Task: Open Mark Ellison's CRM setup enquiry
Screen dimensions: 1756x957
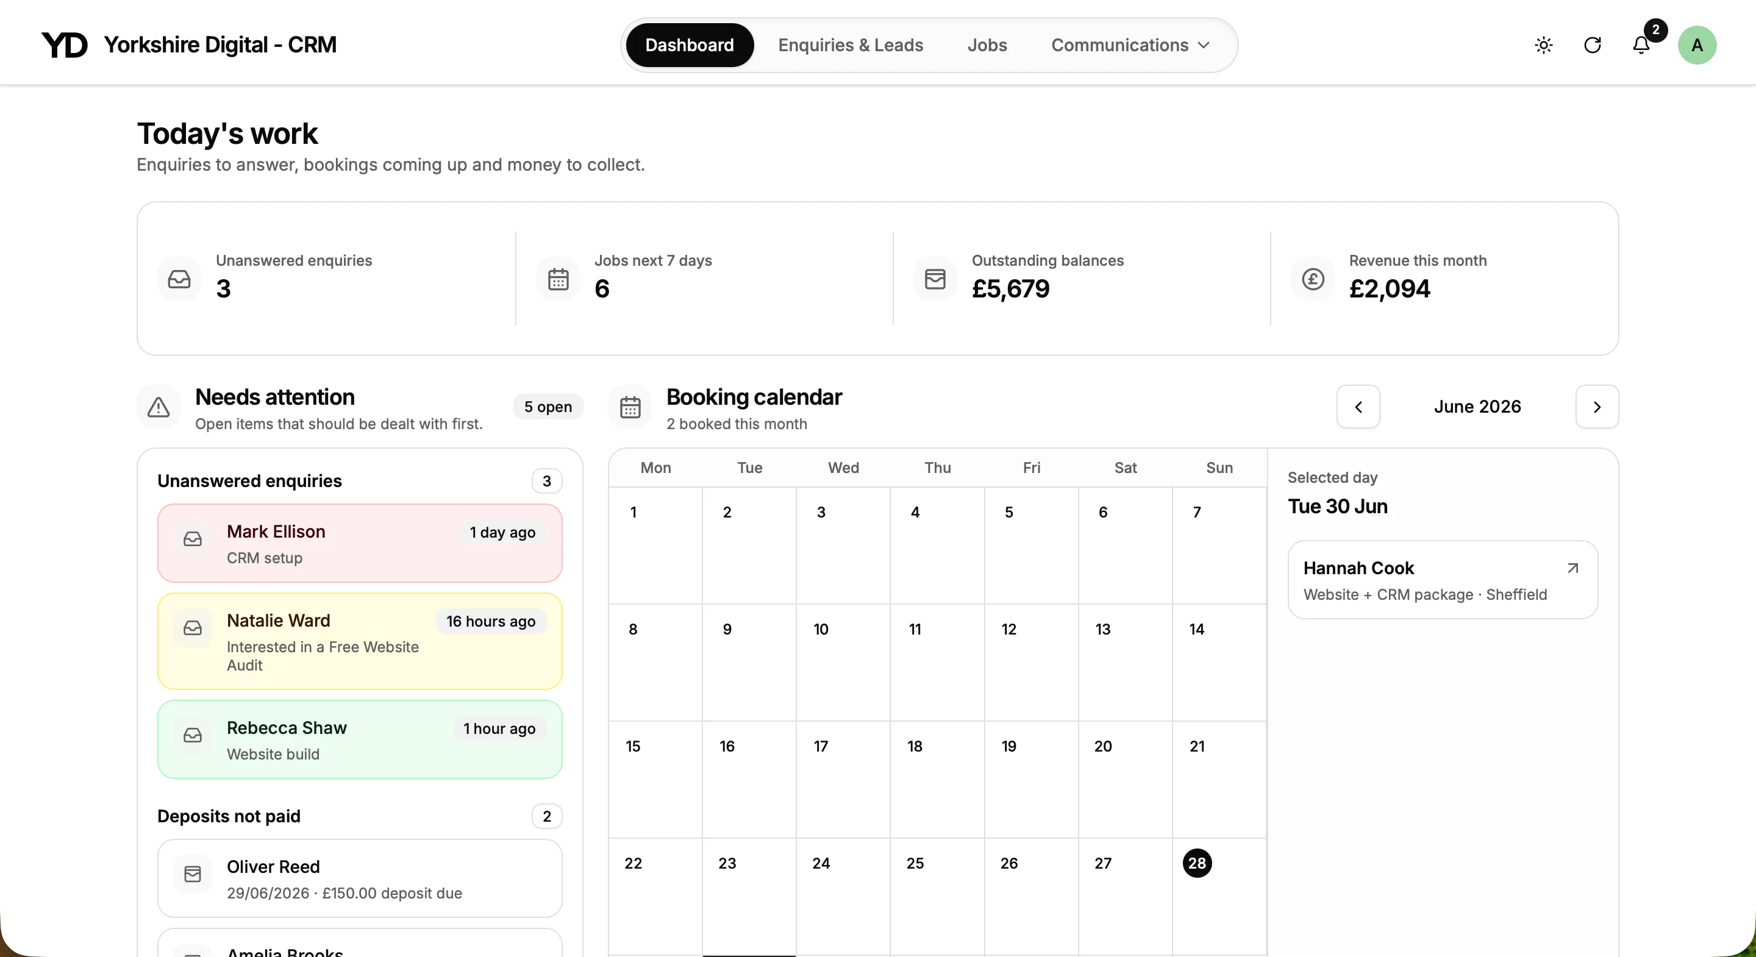Action: (x=360, y=543)
